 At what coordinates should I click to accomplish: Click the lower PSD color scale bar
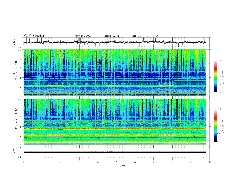(x=216, y=125)
